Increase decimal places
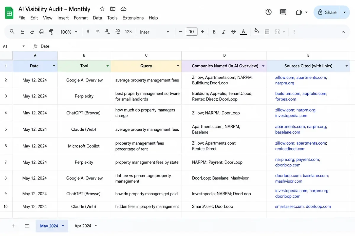 [x=117, y=32]
